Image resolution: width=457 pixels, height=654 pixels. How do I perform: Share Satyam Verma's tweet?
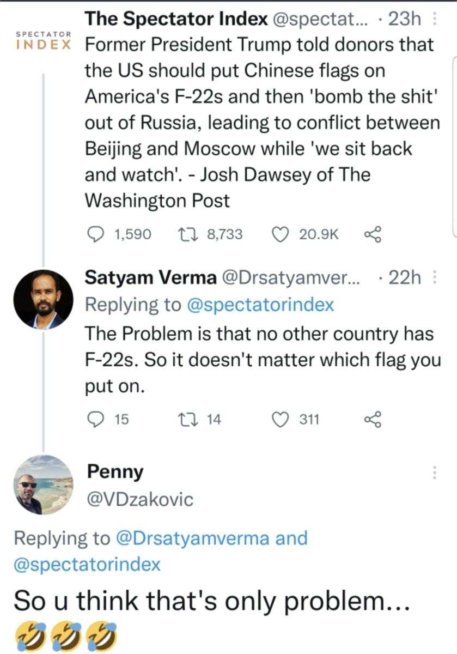coord(373,419)
